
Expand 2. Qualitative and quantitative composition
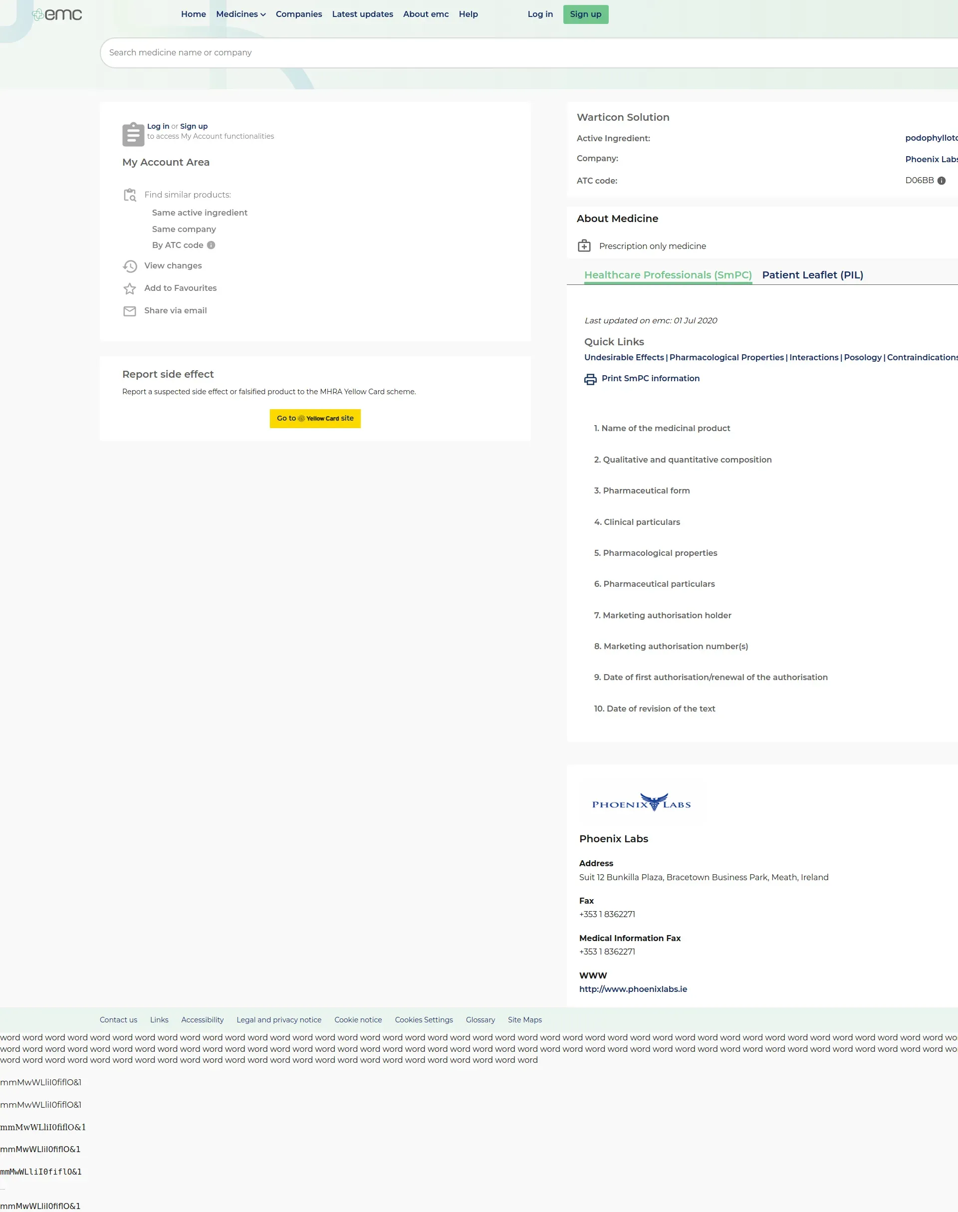[x=682, y=460]
